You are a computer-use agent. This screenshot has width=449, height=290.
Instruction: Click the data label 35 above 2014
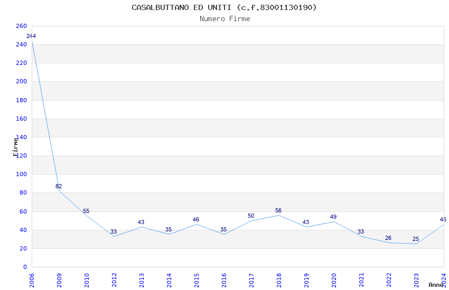click(x=169, y=230)
